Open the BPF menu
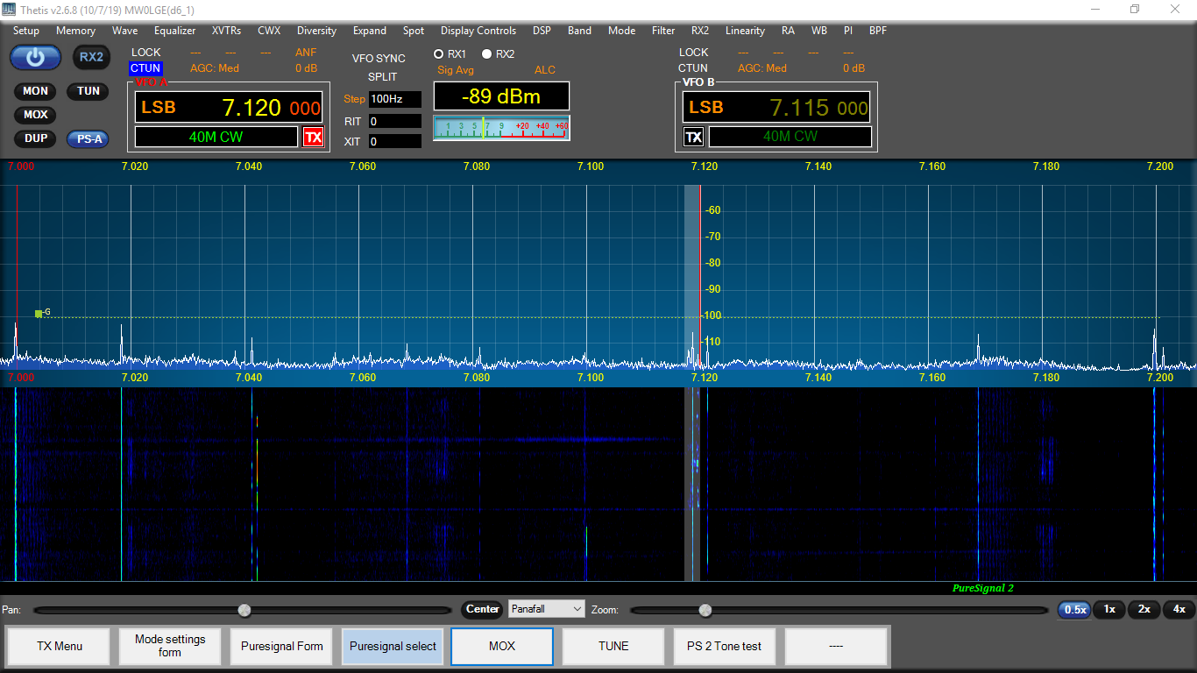Image resolution: width=1197 pixels, height=673 pixels. pos(878,31)
